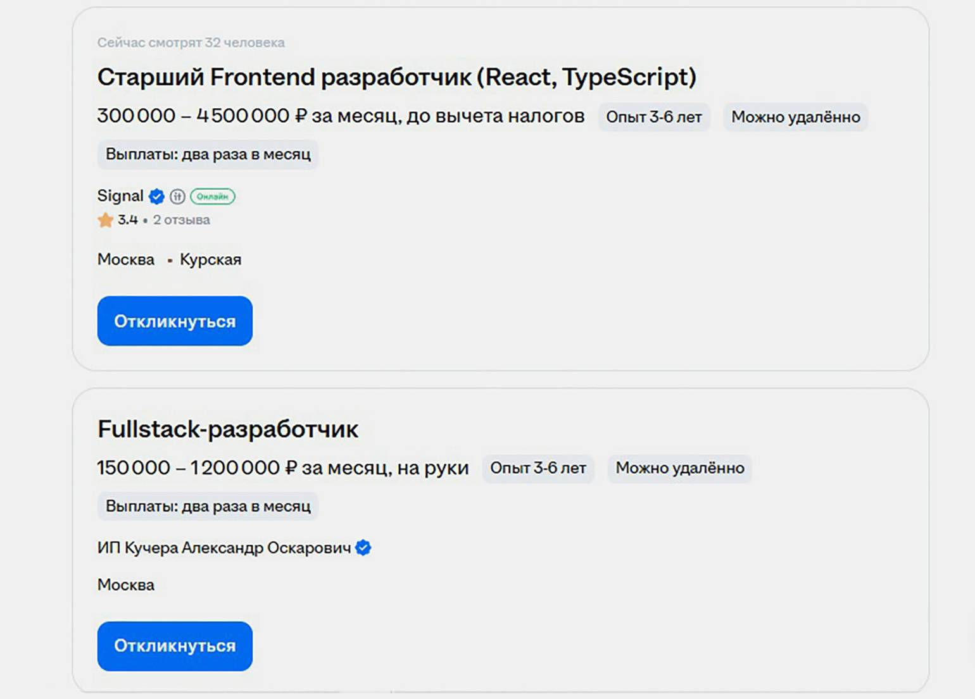Screen dimensions: 975x699
Task: Click verified badge next to ИП Кучера
Action: [x=363, y=548]
